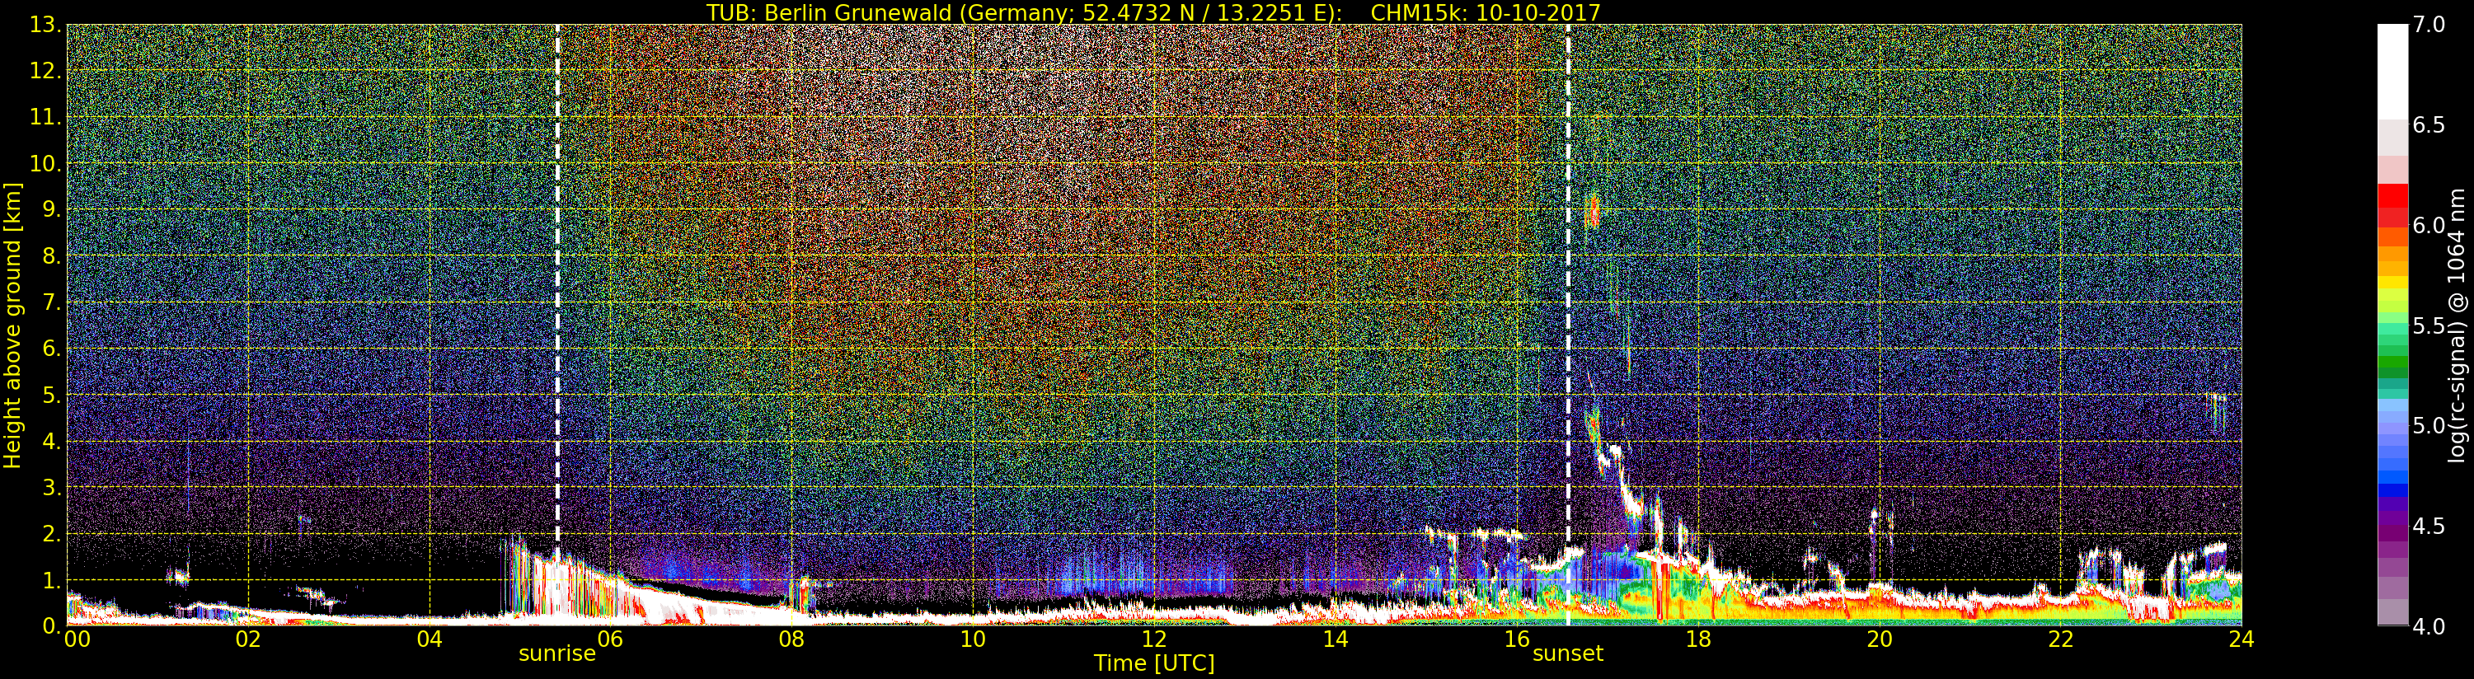Click height axis tick label '5.'
This screenshot has width=2474, height=679.
click(52, 395)
